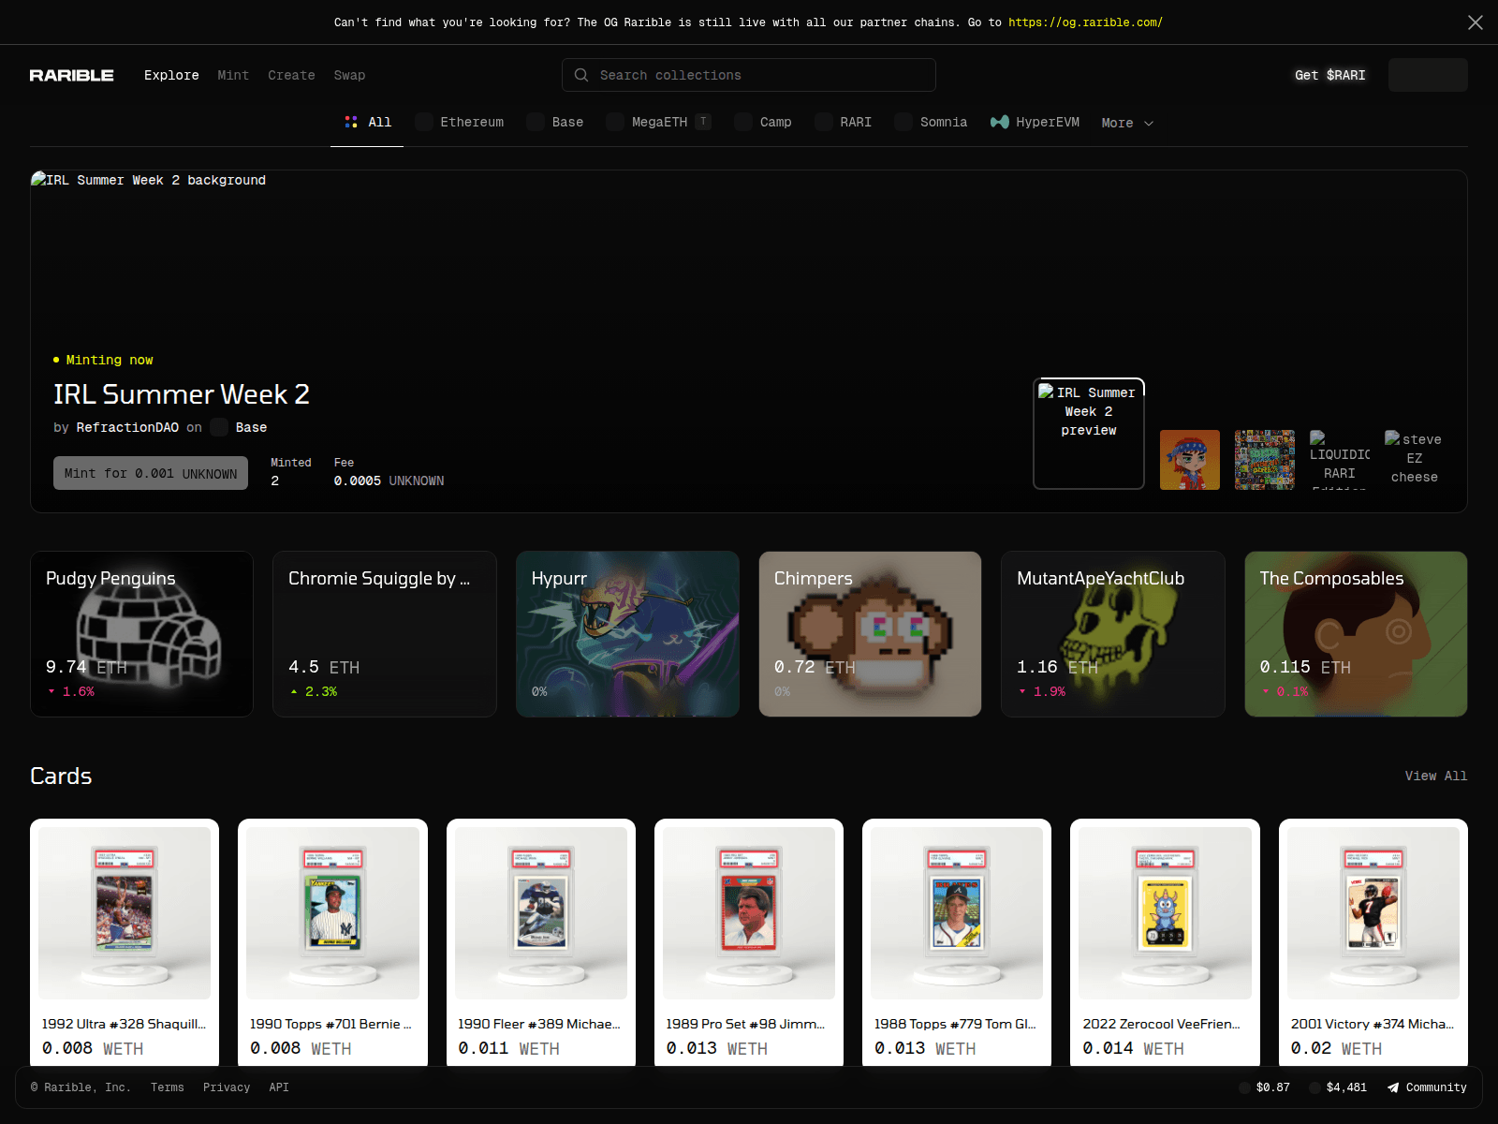This screenshot has width=1498, height=1124.
Task: Open the RefractionDAO creator link
Action: pyautogui.click(x=127, y=427)
